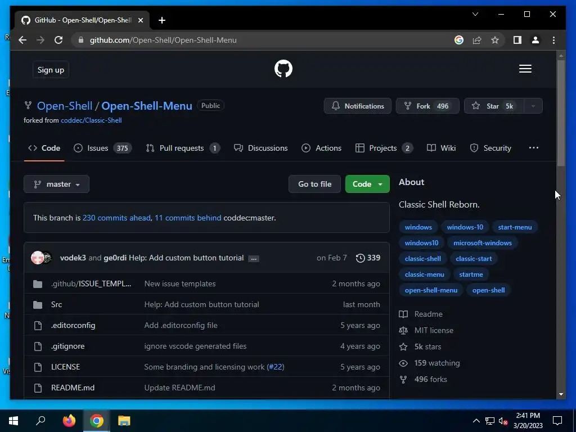Open the Actions tab
576x432 pixels.
click(321, 148)
